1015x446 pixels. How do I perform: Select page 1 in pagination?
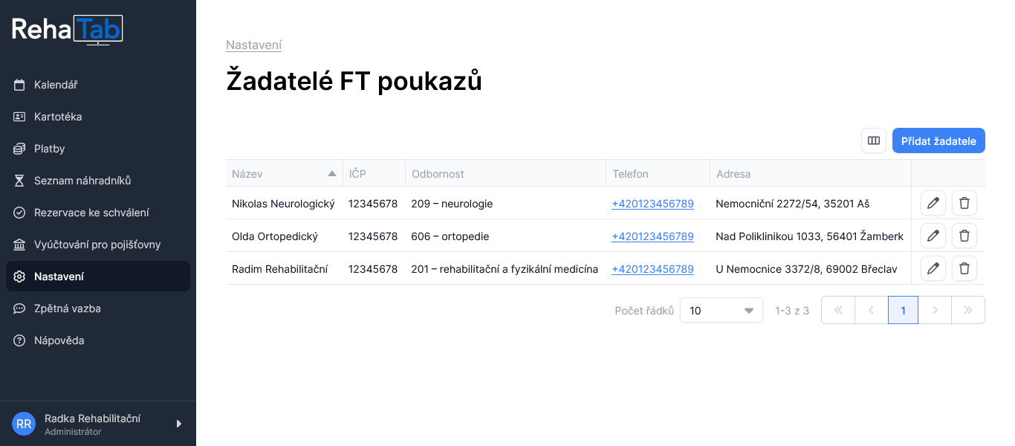[903, 311]
